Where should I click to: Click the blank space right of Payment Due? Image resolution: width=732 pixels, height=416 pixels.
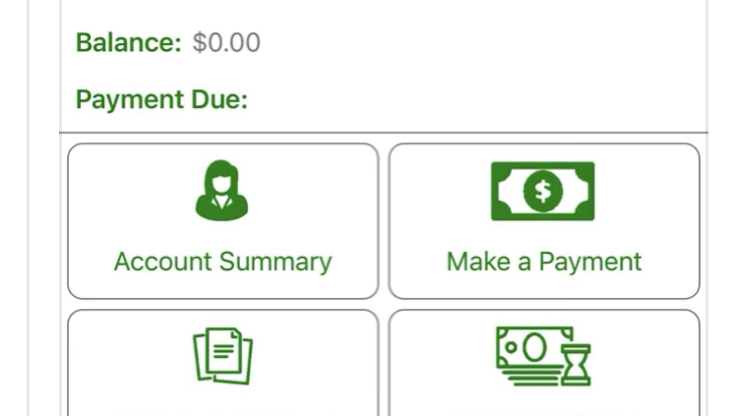pyautogui.click(x=476, y=99)
